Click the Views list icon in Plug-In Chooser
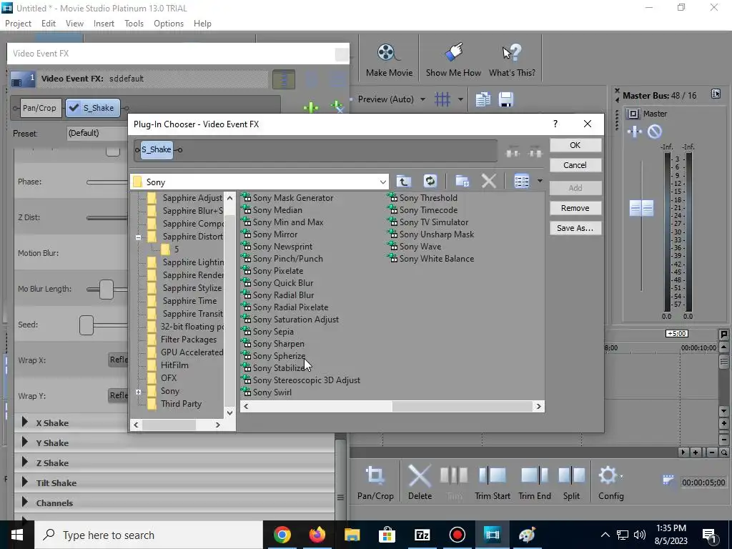Image resolution: width=732 pixels, height=549 pixels. pos(521,181)
